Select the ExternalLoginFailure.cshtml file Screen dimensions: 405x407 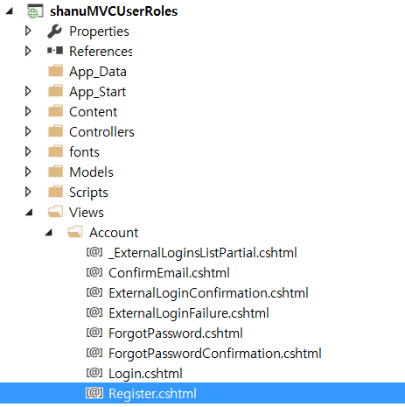point(189,313)
